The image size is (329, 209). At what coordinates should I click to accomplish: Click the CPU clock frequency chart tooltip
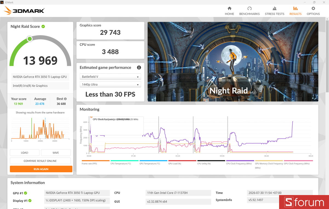[x=117, y=126]
